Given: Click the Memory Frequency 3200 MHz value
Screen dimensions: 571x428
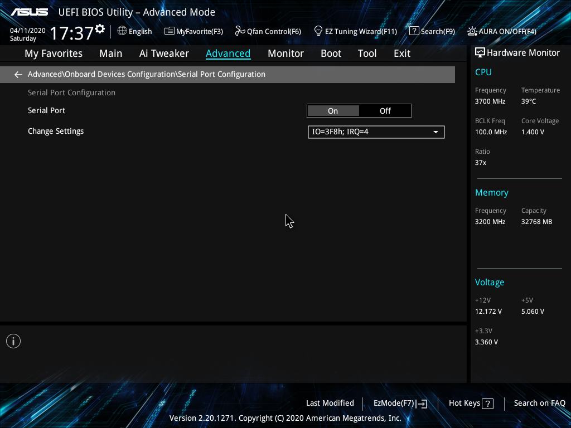Looking at the screenshot, I should (x=490, y=222).
